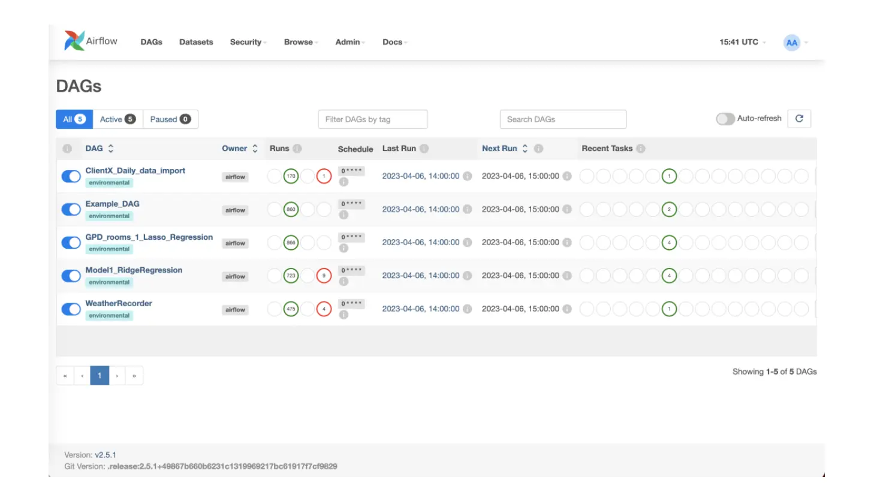
Task: Pause the ClientX_Daily_data_import DAG toggle
Action: [x=71, y=176]
